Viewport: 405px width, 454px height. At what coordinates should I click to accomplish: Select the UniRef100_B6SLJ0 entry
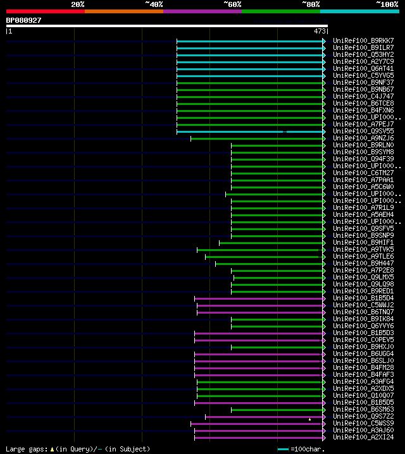click(x=363, y=360)
